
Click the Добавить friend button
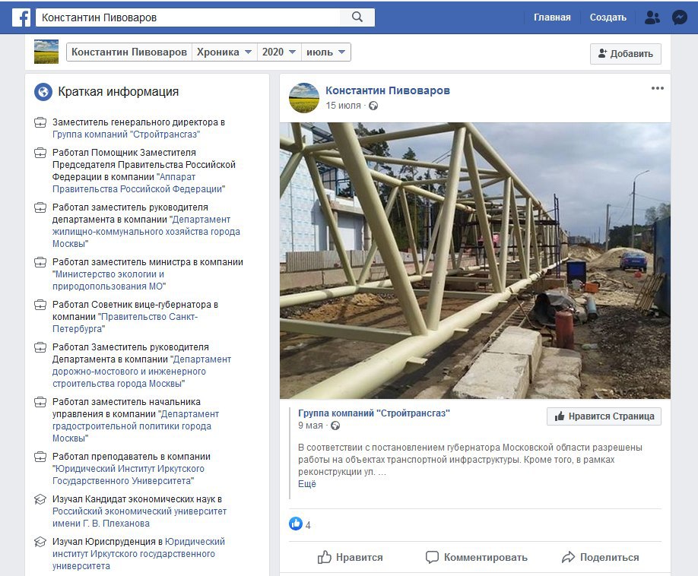click(x=626, y=54)
